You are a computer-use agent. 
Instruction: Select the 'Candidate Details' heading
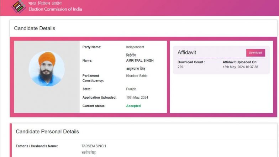tap(35, 28)
